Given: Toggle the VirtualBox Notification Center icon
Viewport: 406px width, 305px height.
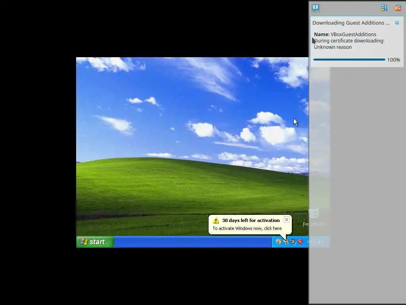Looking at the screenshot, I should coord(315,8).
